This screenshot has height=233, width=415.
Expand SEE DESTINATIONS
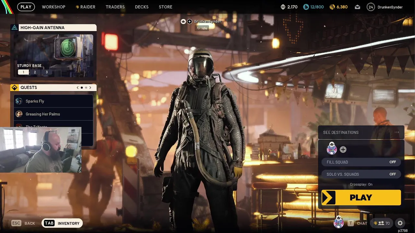pyautogui.click(x=361, y=132)
